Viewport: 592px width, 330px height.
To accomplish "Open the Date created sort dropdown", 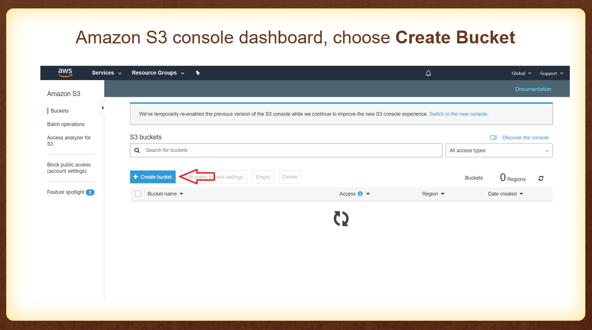I will [x=521, y=194].
